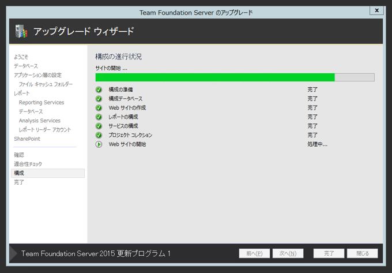Select データベース sub-step under レポート
The image size is (392, 273).
(31, 111)
